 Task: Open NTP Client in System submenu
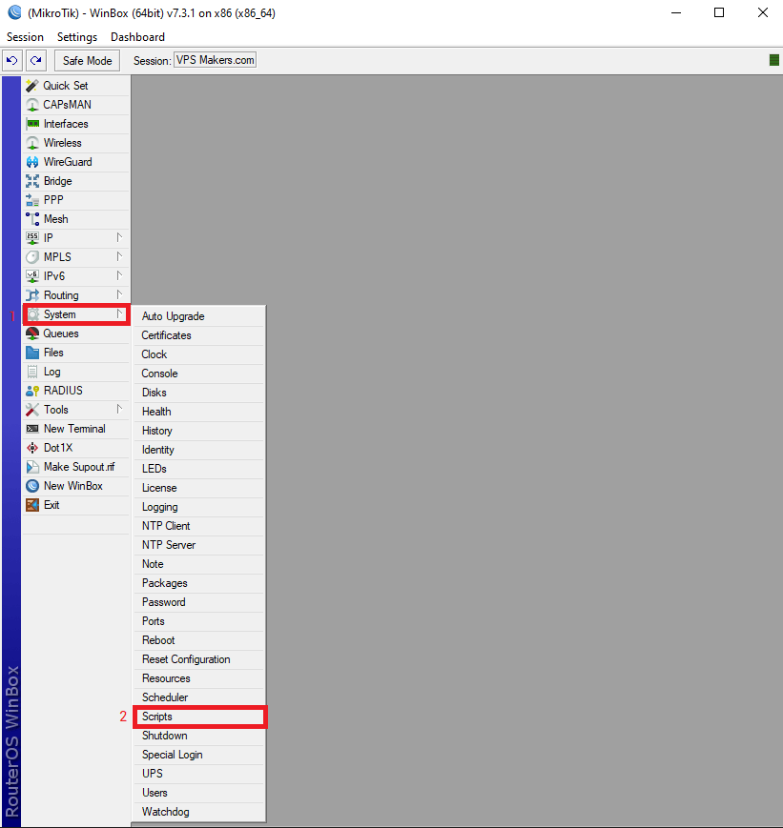click(x=198, y=526)
